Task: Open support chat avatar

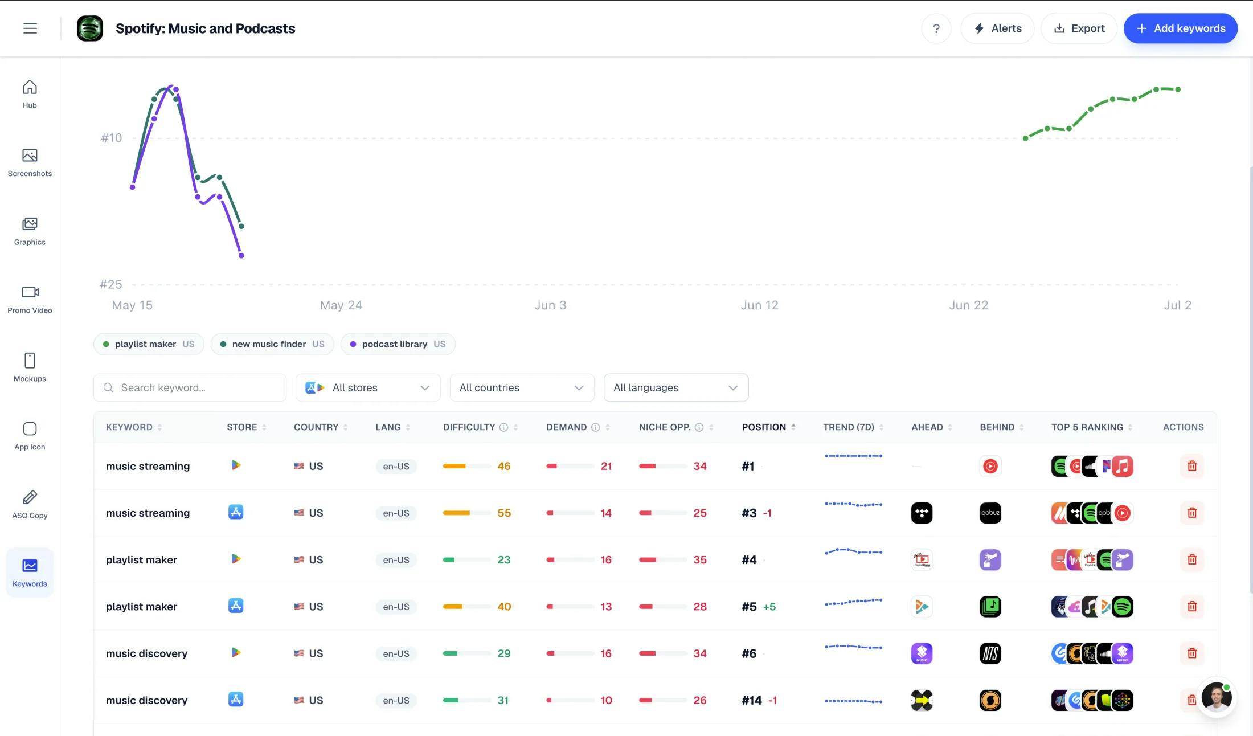Action: (1217, 697)
